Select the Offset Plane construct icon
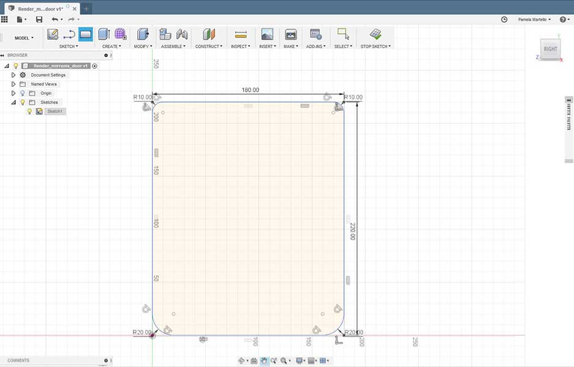The width and height of the screenshot is (574, 367). tap(209, 34)
